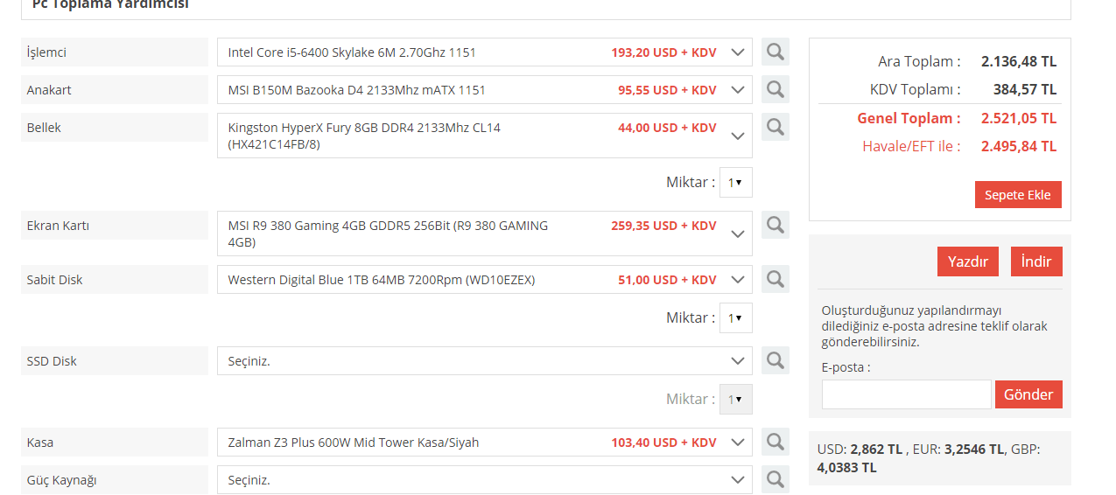Open the Güç Kaynağı Seçiniz dropdown

484,480
